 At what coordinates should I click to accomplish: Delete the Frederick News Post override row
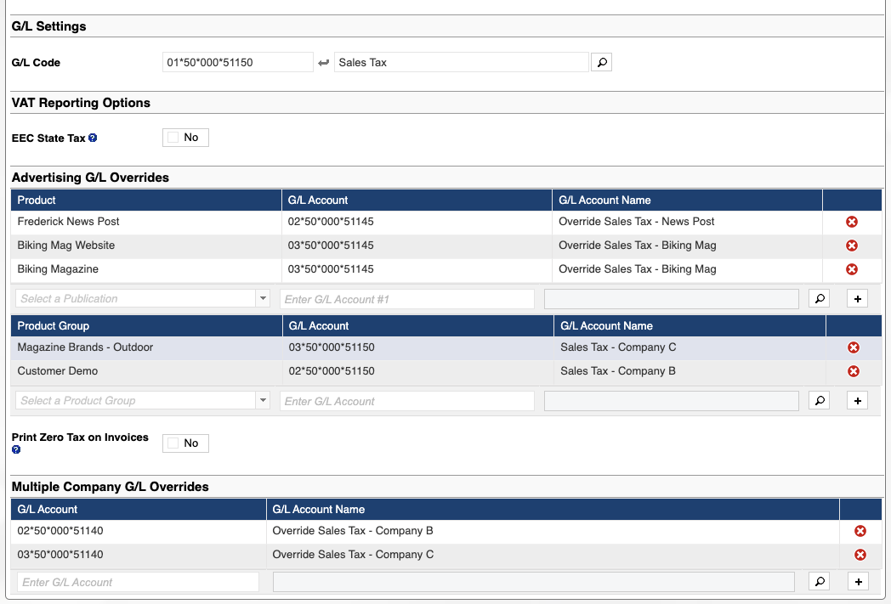(851, 222)
